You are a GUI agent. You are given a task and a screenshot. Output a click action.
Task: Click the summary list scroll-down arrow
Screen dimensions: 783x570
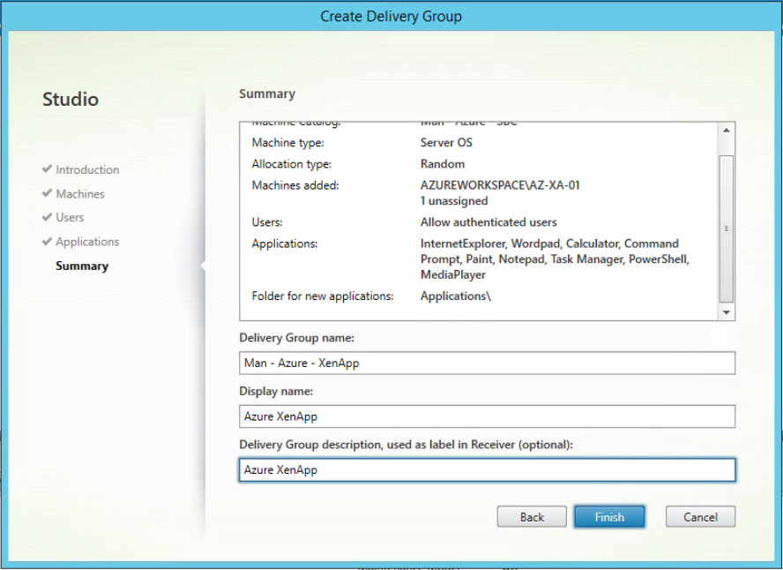pyautogui.click(x=726, y=312)
